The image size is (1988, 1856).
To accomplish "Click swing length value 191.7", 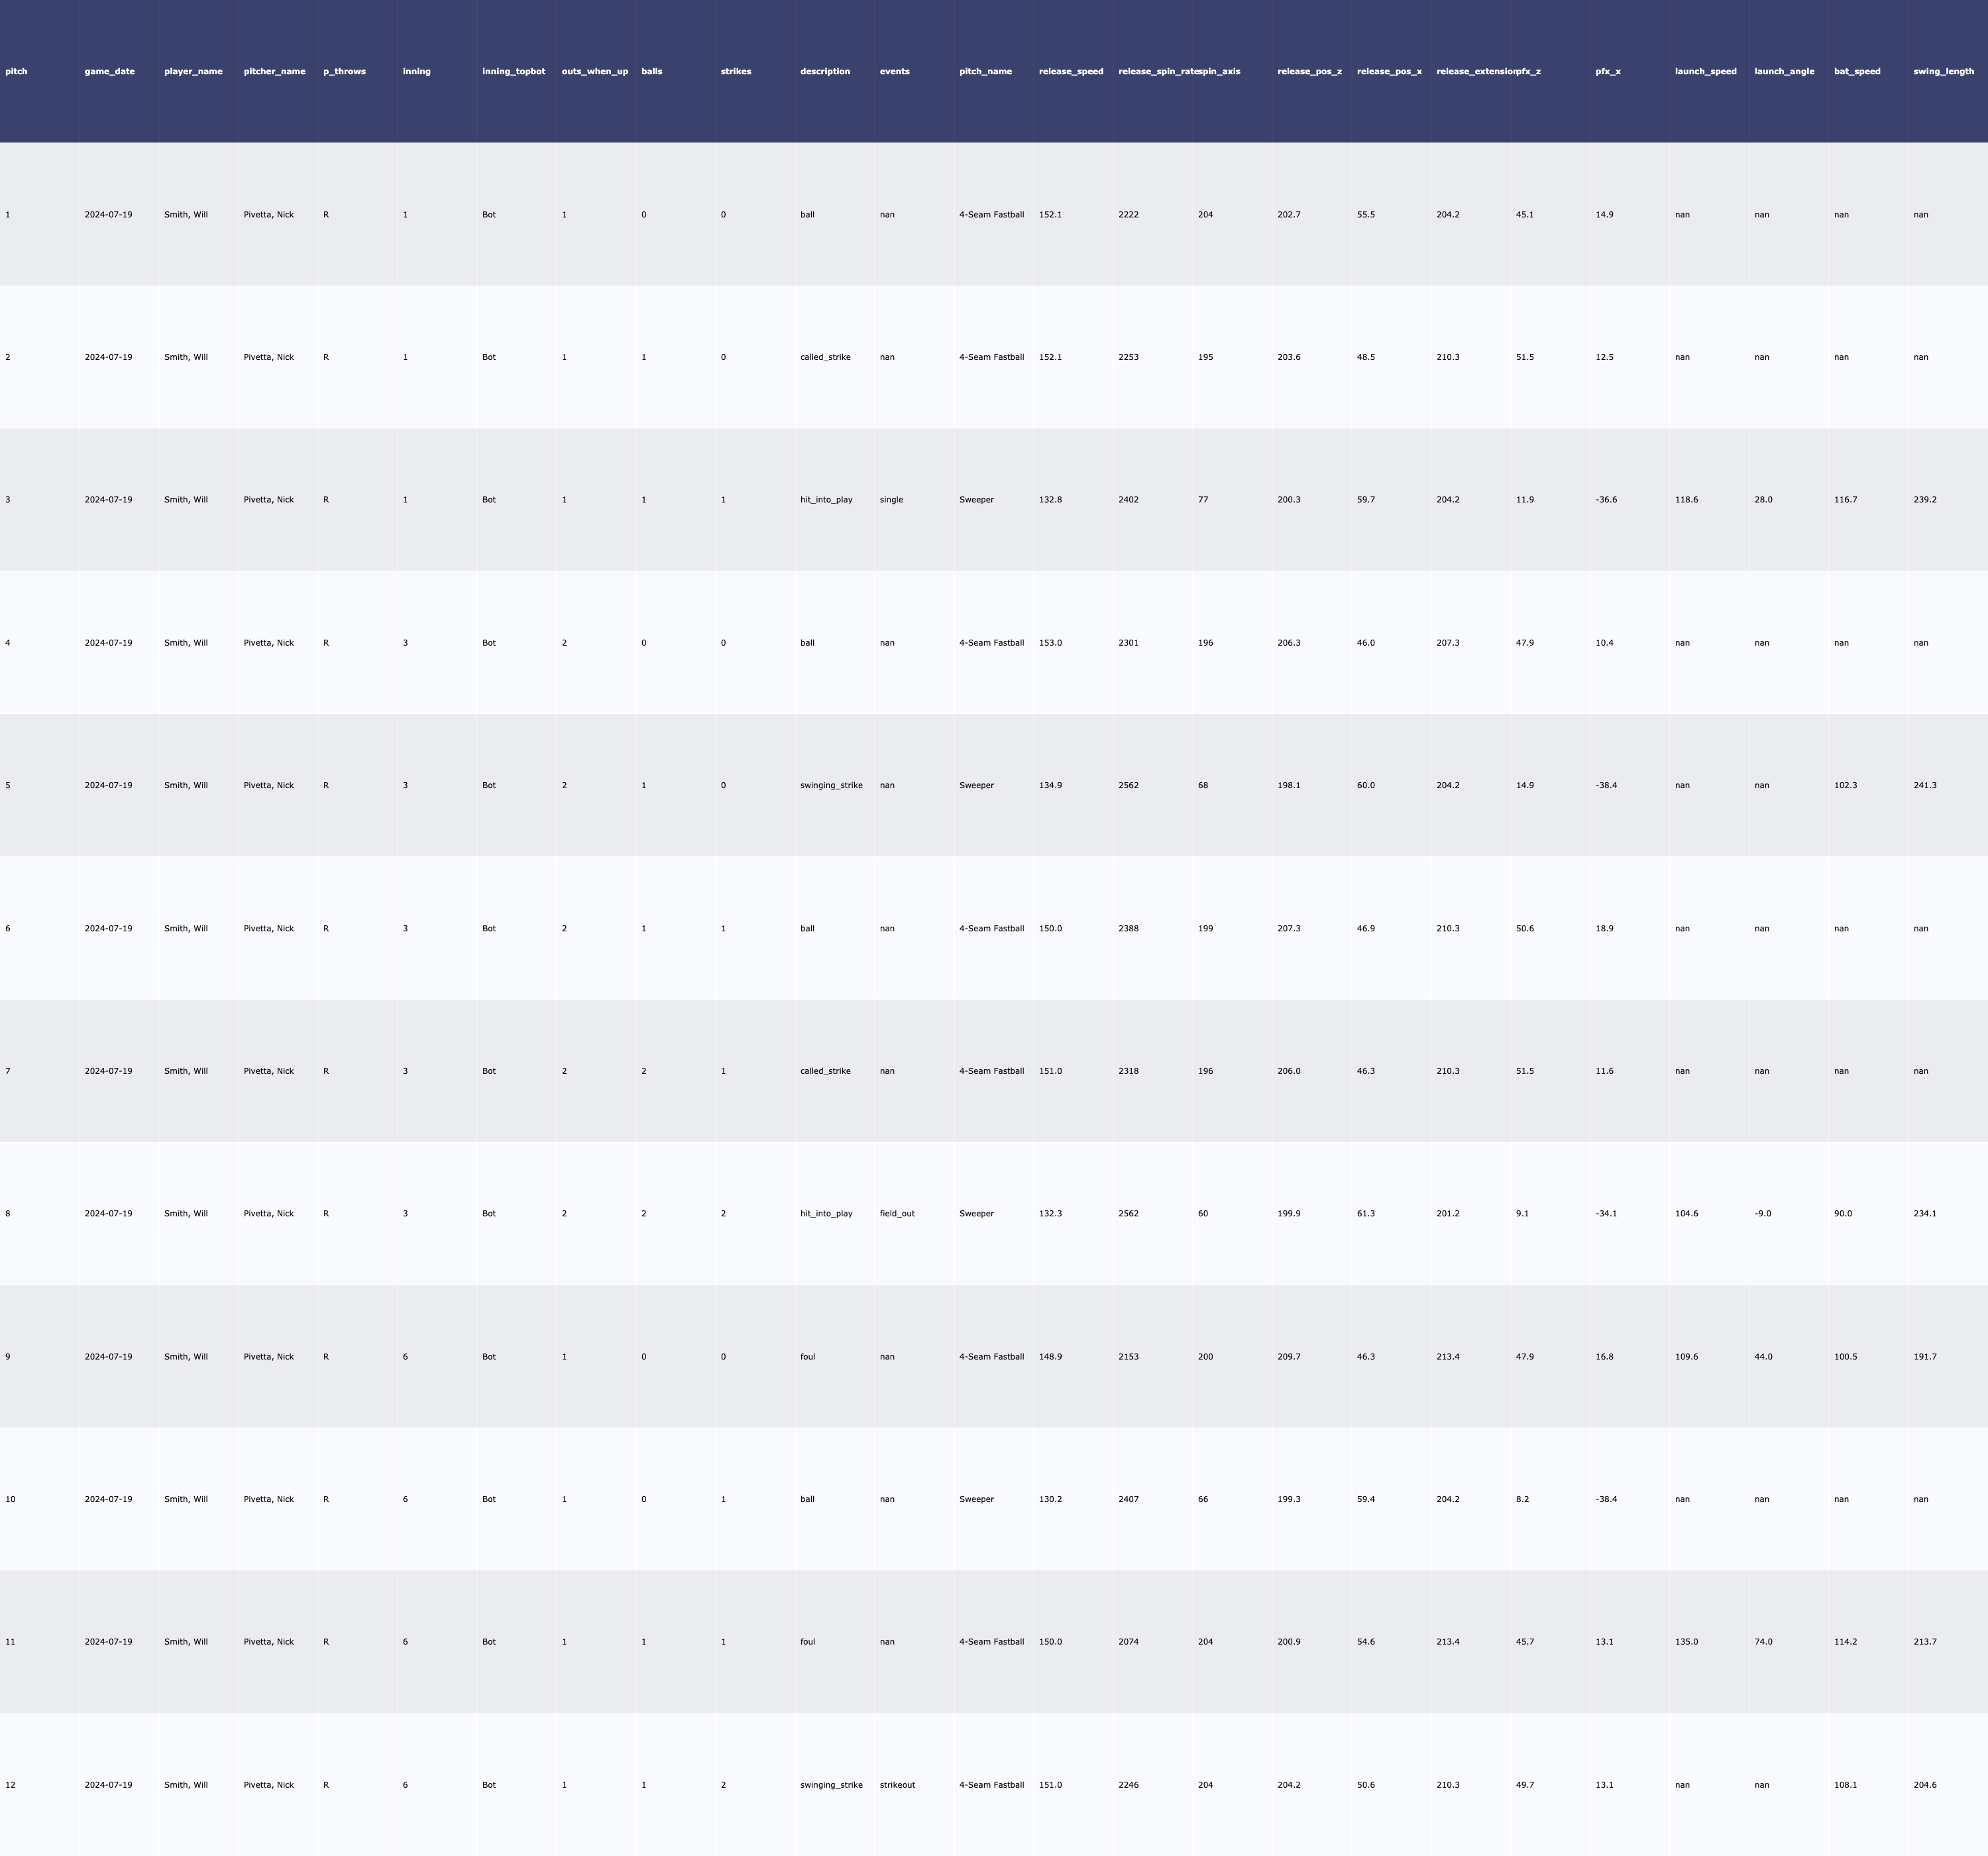I will pos(1925,1357).
